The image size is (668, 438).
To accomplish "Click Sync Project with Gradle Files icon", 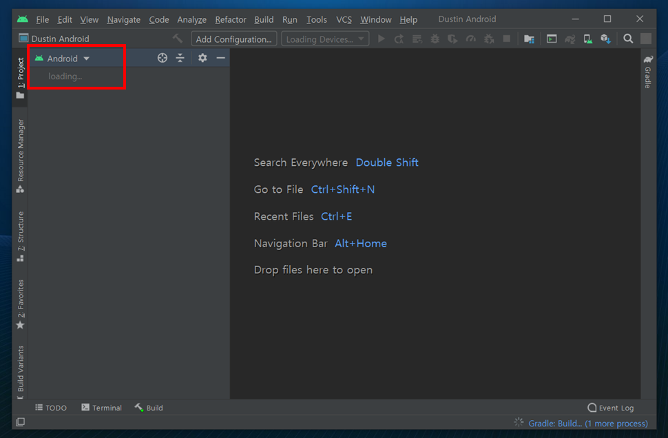I will coord(570,39).
